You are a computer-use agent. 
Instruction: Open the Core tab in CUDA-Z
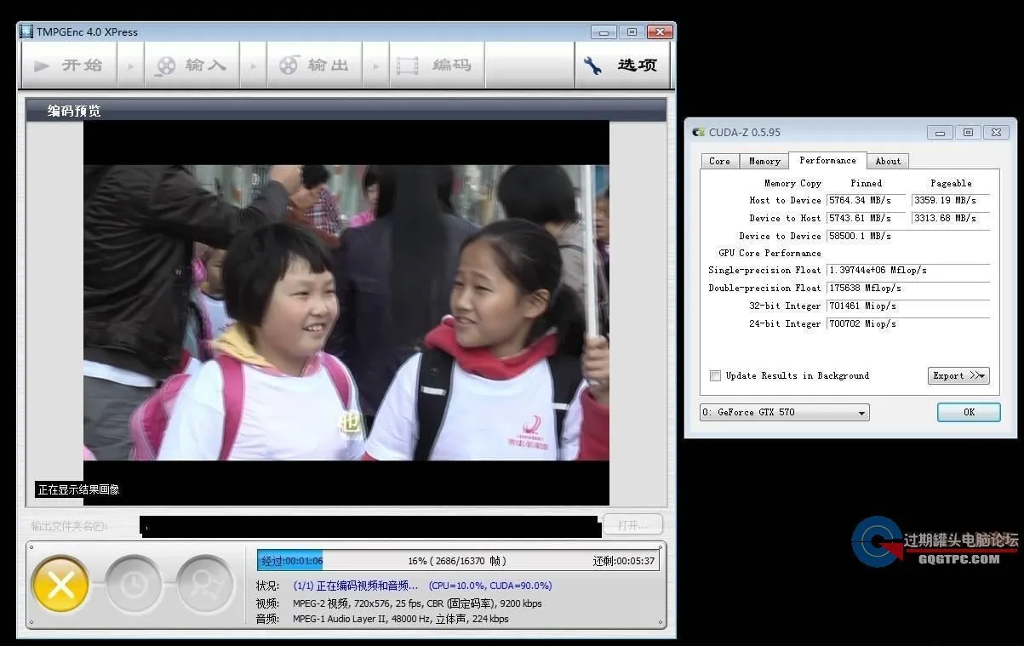click(719, 161)
